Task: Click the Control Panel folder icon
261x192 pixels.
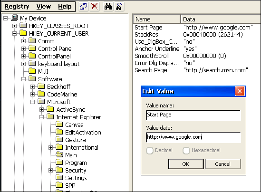Action: pyautogui.click(x=32, y=48)
